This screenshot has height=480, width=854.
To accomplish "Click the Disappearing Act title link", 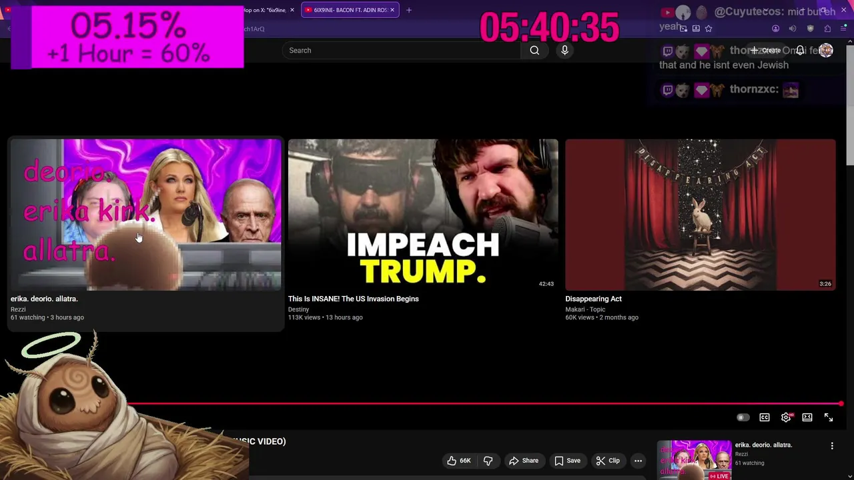I will point(593,299).
